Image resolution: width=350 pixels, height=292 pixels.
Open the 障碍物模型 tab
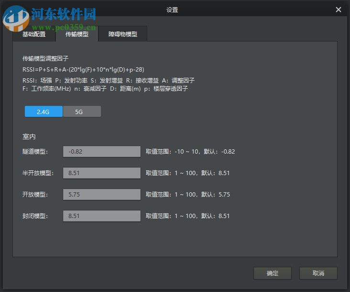[123, 34]
